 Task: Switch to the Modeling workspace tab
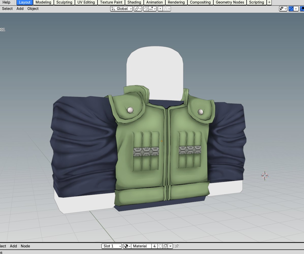(x=43, y=2)
